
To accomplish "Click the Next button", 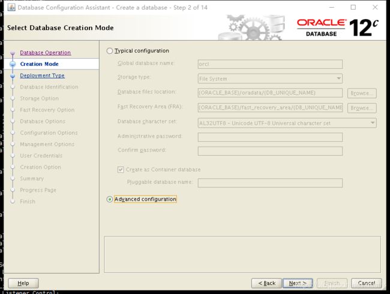I will tap(298, 283).
